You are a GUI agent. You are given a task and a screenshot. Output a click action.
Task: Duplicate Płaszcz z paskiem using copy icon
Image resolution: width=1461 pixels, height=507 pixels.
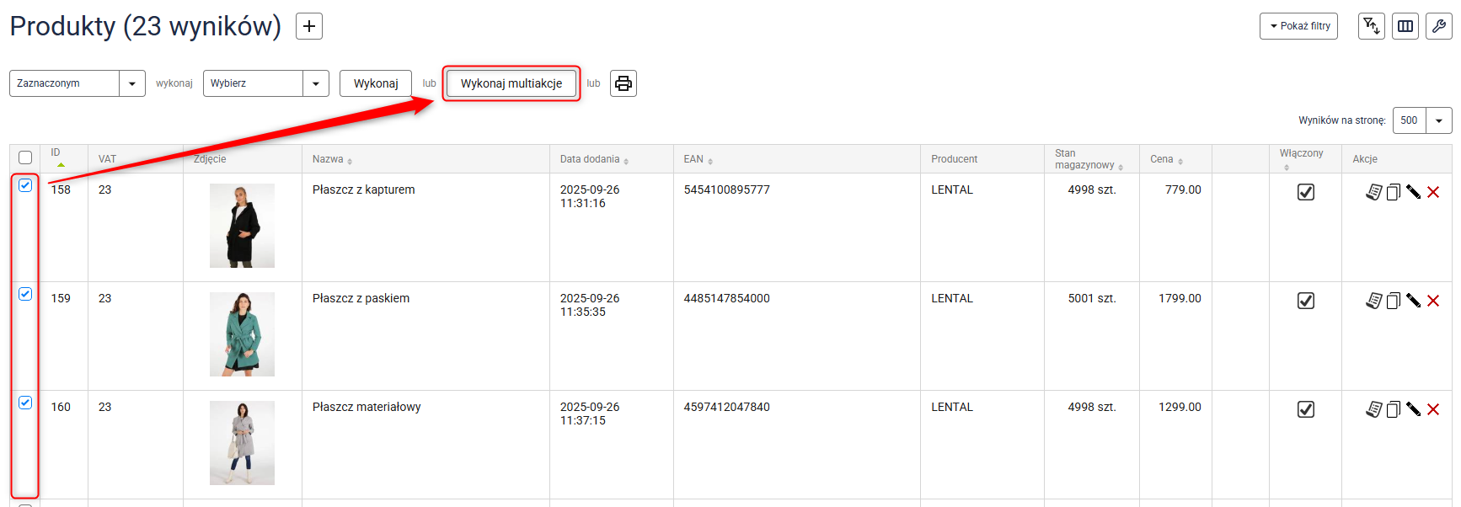pyautogui.click(x=1393, y=301)
